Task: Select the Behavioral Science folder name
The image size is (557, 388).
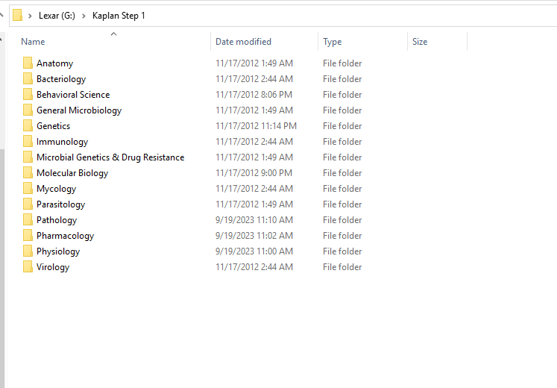Action: coord(73,95)
